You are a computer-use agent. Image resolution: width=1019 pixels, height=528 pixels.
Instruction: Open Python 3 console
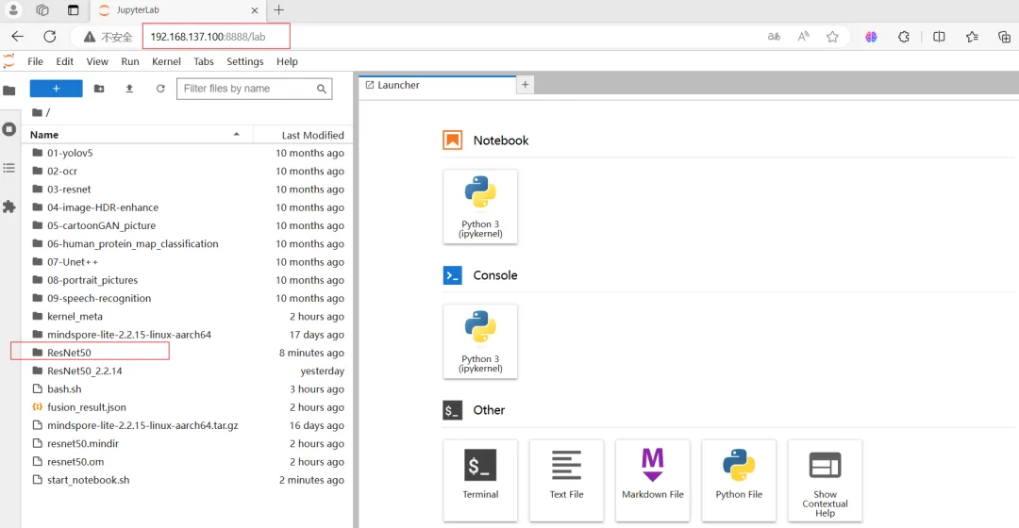click(480, 341)
